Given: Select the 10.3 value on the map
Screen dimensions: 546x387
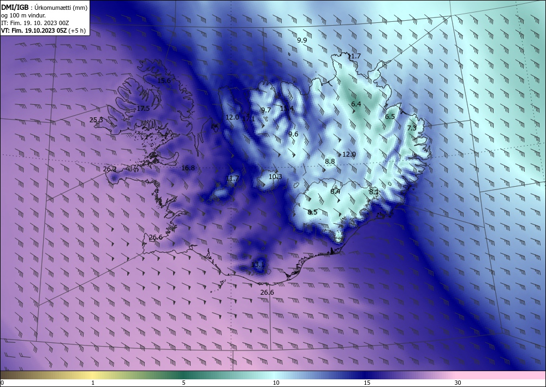Looking at the screenshot, I should pos(275,176).
